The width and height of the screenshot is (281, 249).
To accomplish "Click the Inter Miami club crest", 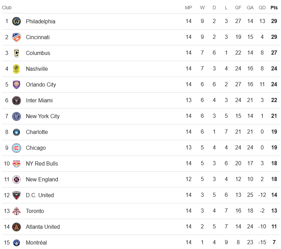I will pyautogui.click(x=16, y=100).
